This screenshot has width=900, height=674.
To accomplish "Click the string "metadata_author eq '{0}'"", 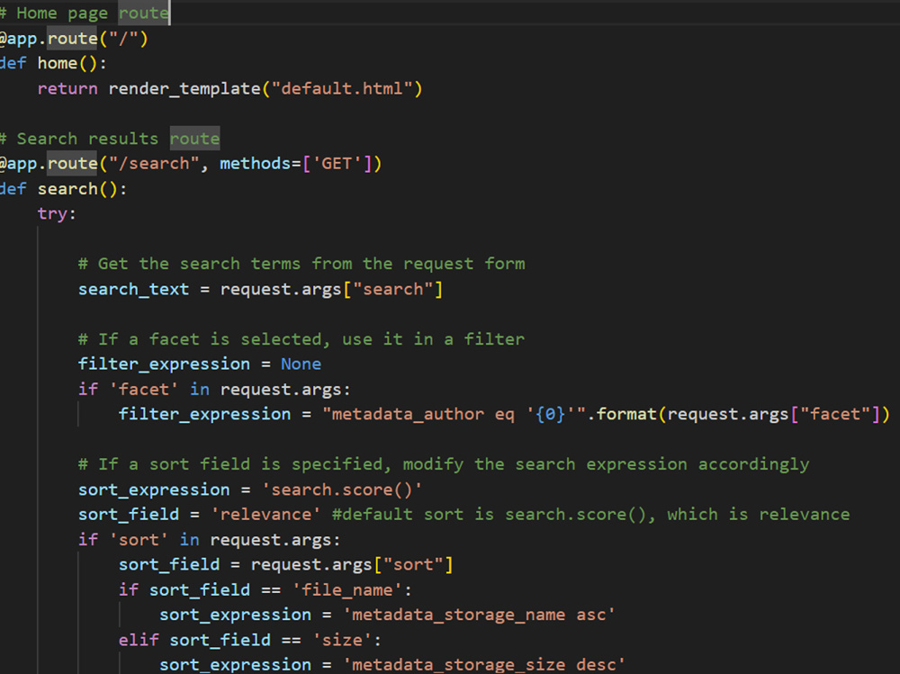I will [454, 414].
